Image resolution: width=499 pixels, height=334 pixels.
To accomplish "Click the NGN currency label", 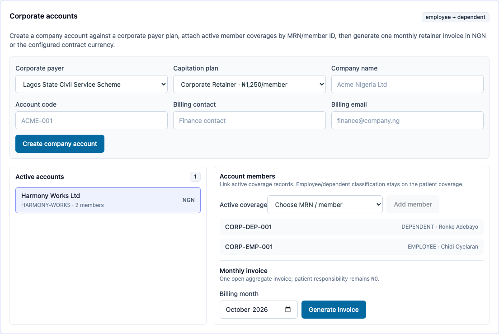I will pos(188,200).
